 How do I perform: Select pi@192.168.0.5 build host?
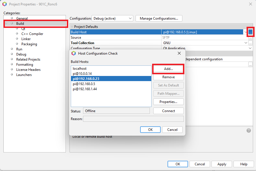tap(111, 84)
